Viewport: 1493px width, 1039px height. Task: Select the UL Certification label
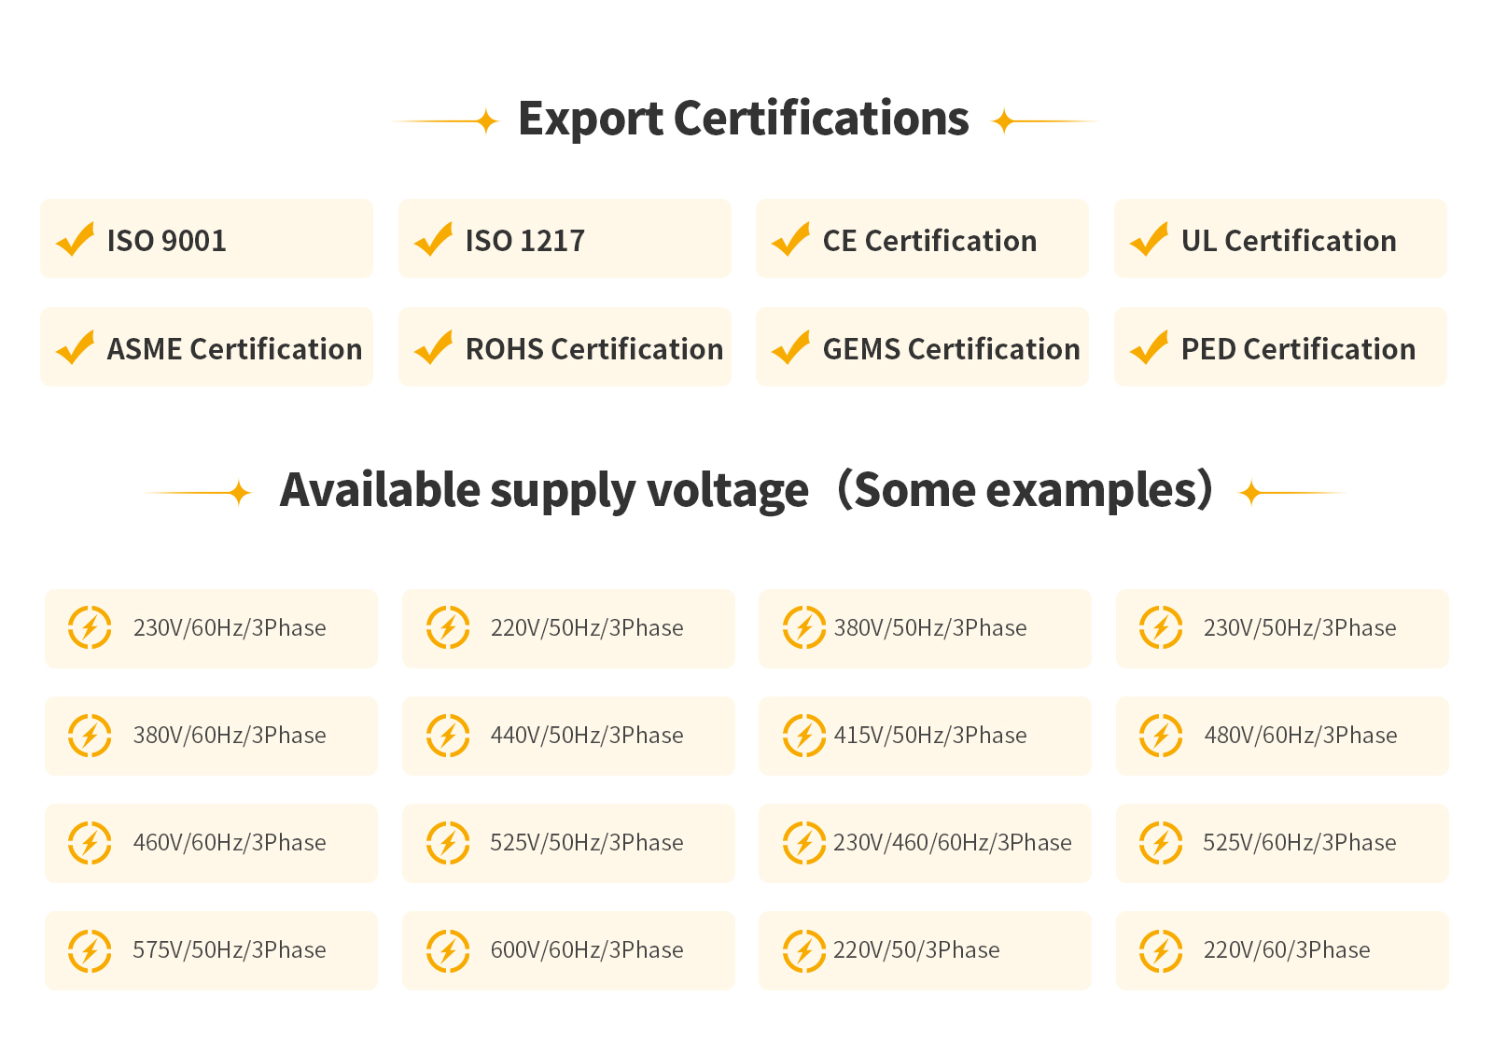tap(1289, 241)
